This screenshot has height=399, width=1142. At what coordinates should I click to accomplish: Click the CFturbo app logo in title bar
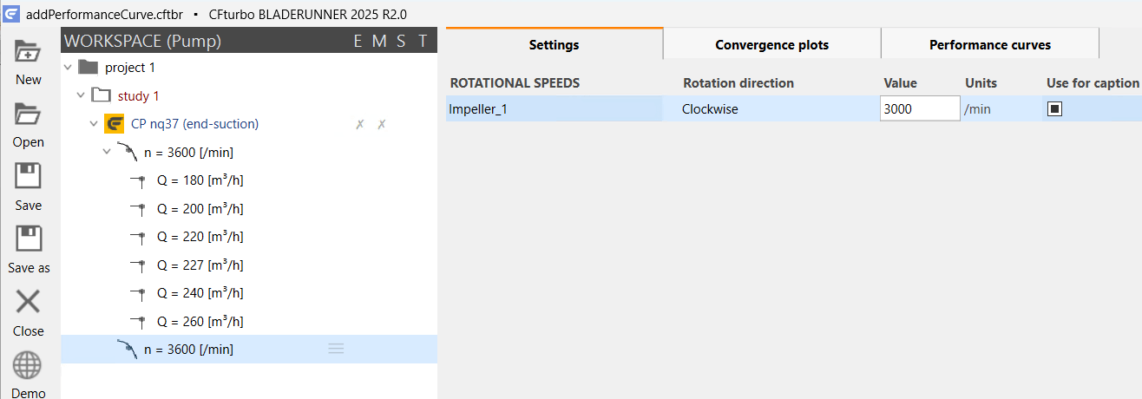[x=11, y=14]
